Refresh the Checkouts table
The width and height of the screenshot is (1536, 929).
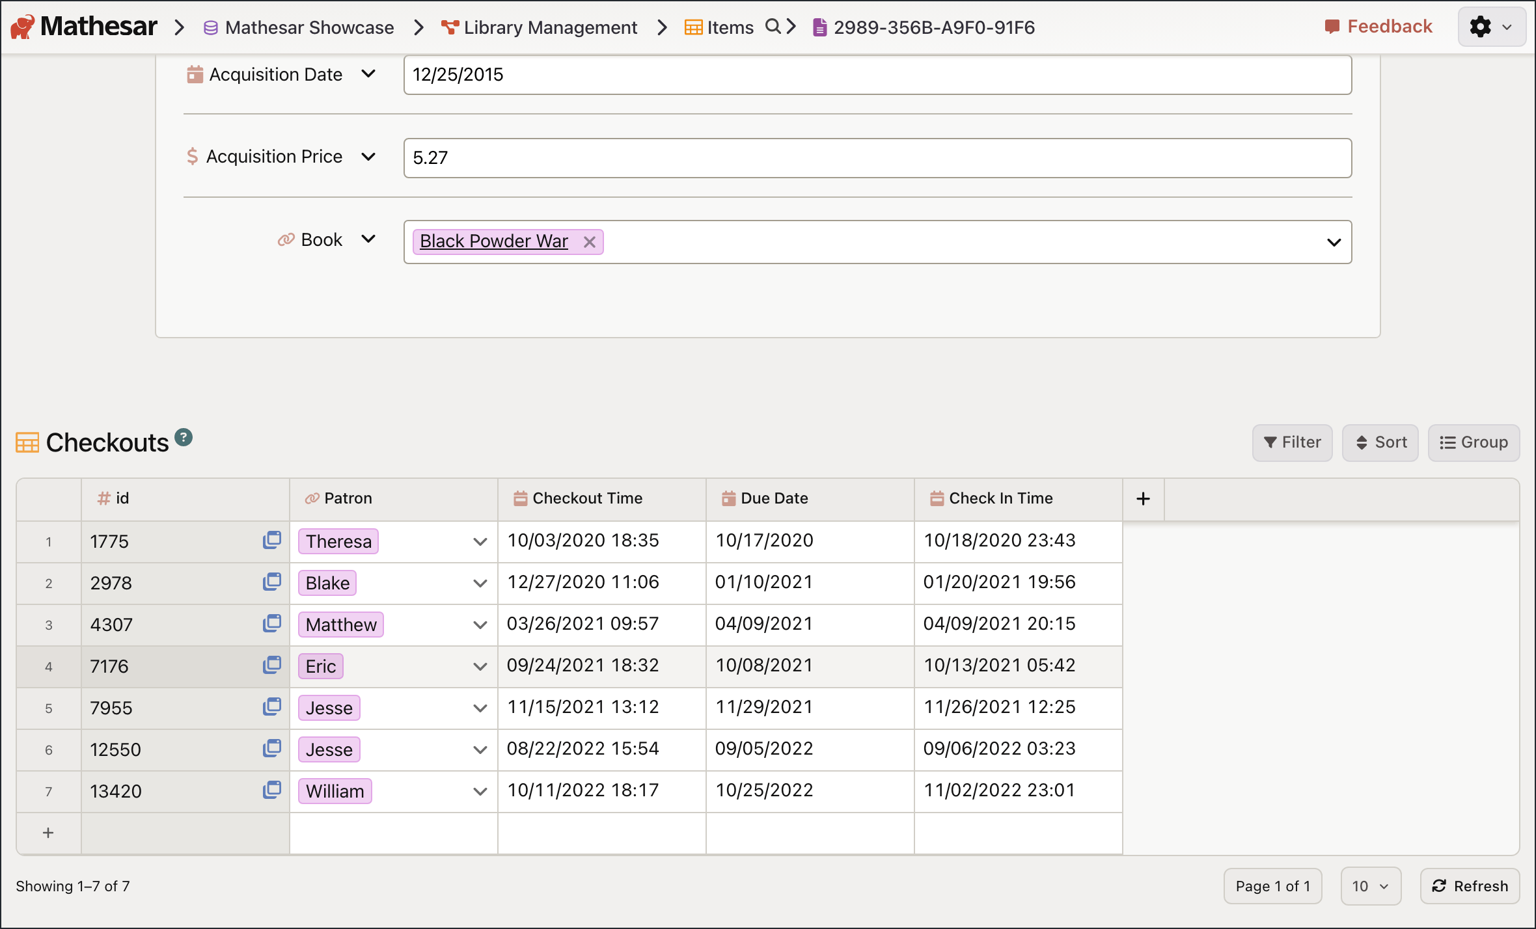click(x=1470, y=886)
